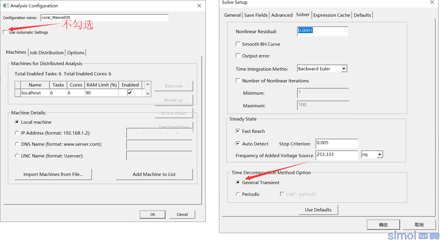Open the Expression Cache tab

[332, 15]
